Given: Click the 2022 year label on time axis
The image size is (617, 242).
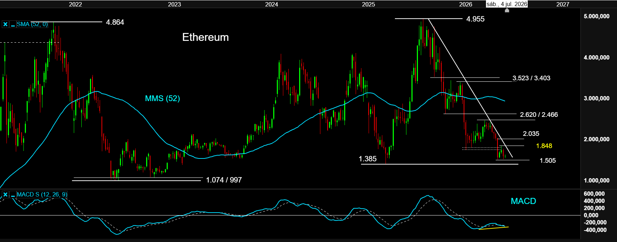Looking at the screenshot, I should point(75,4).
